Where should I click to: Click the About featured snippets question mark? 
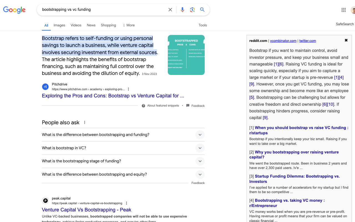(x=143, y=105)
